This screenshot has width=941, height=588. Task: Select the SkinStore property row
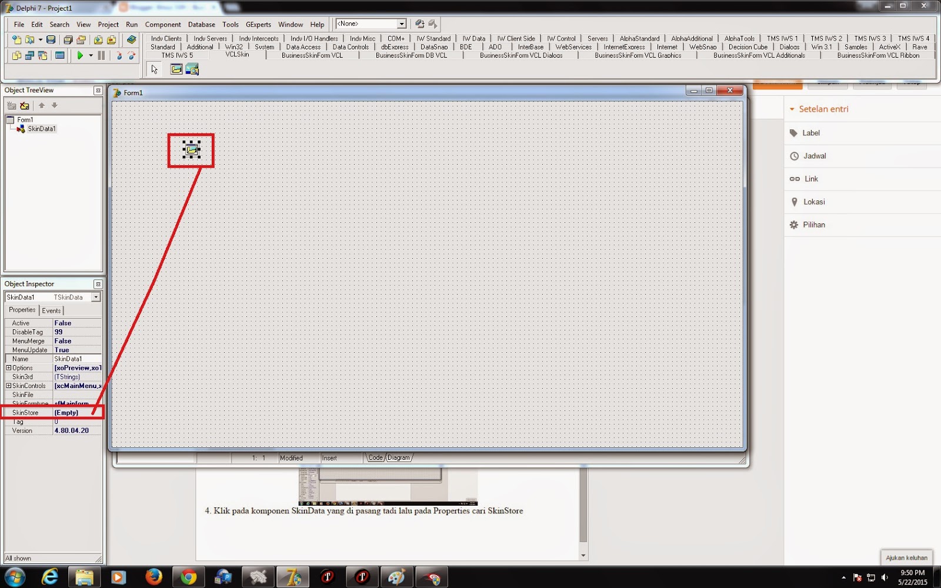tap(53, 413)
